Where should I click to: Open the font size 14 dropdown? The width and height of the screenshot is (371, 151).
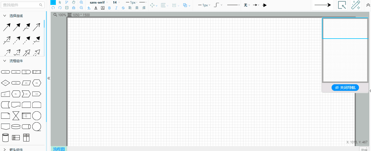116,2
